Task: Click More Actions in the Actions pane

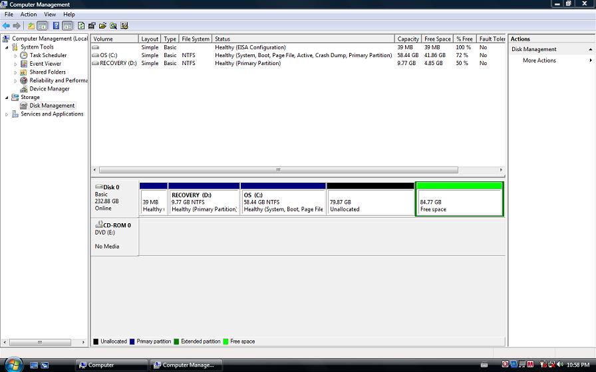Action: tap(539, 60)
